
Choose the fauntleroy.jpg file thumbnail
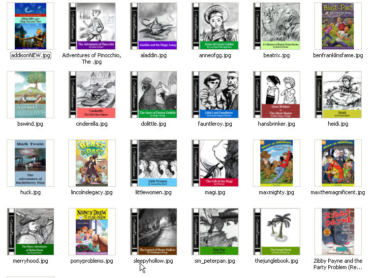click(x=215, y=95)
